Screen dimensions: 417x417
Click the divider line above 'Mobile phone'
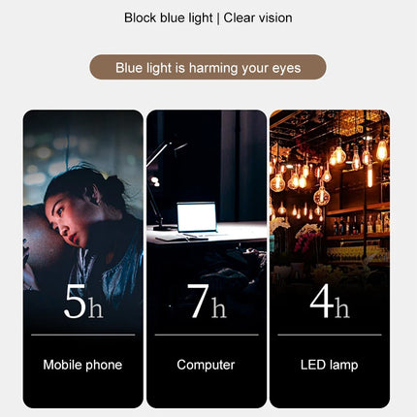click(x=83, y=335)
